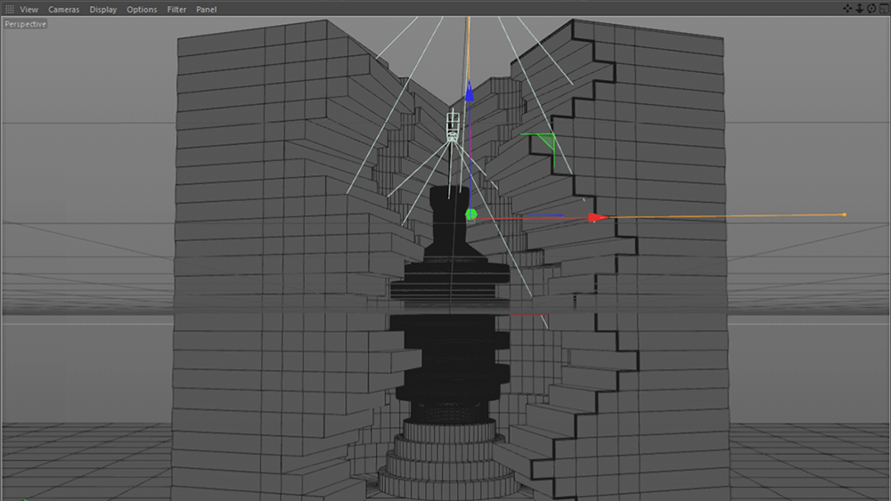Click the dotted grip handle left of View
The height and width of the screenshot is (501, 891).
(x=8, y=10)
